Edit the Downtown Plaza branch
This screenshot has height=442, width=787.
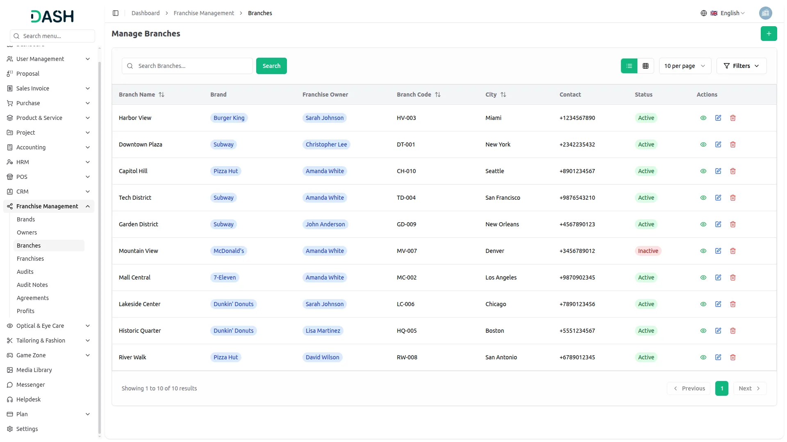(718, 144)
